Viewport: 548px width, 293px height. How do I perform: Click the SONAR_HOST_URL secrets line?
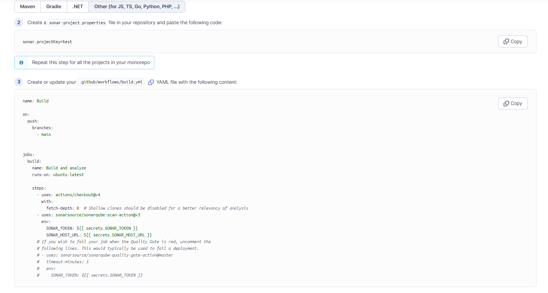99,235
